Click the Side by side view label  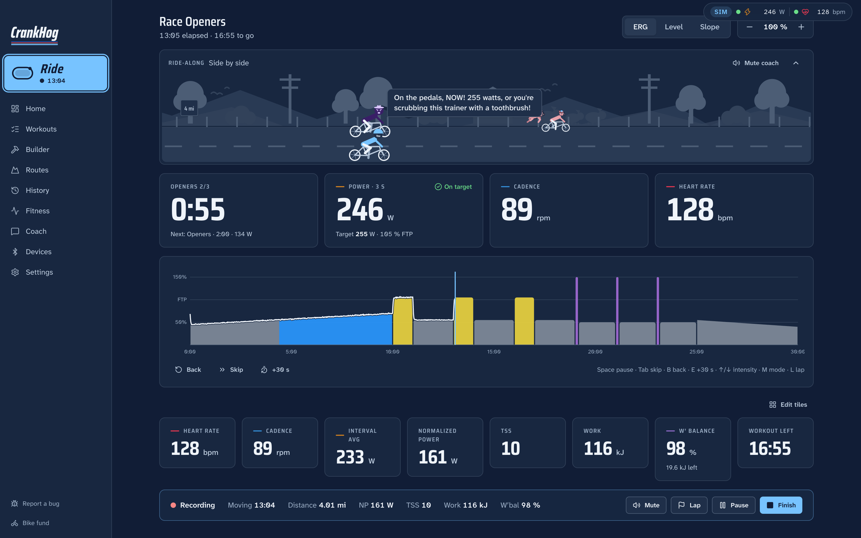229,63
